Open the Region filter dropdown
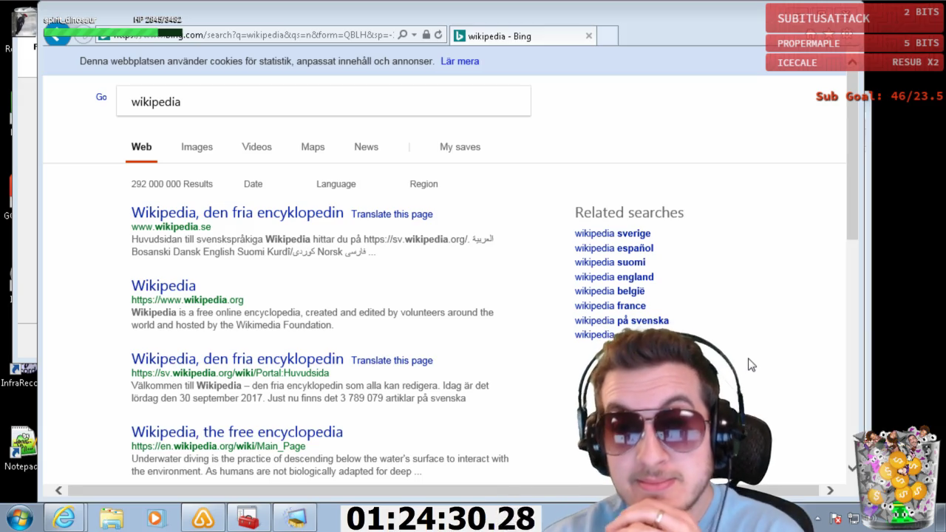The image size is (946, 532). [x=423, y=184]
